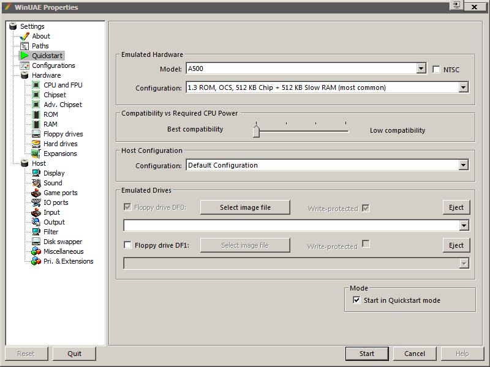Click the Disk swapper icon
The image size is (490, 367).
[x=36, y=242]
